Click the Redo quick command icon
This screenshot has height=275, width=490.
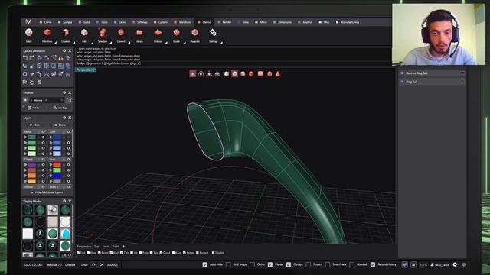[32, 58]
